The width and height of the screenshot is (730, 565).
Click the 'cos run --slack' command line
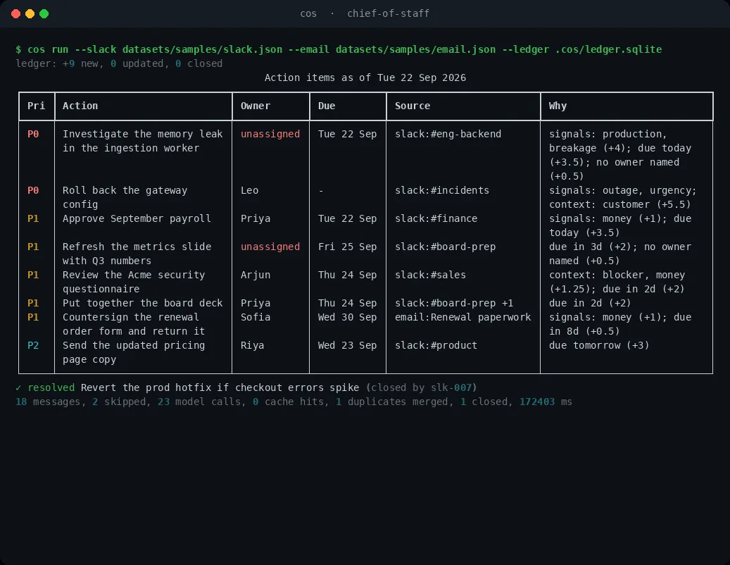tap(339, 49)
